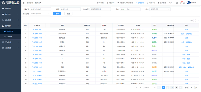Go to page 2 in pagination
This screenshot has height=92, width=201.
168,88
